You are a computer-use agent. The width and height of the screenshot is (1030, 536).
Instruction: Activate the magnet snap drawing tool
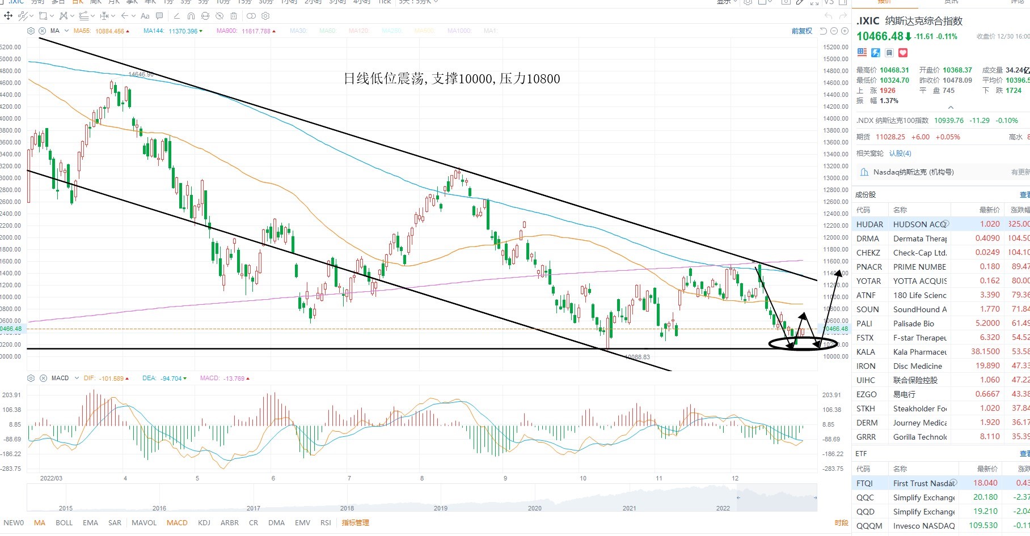(x=191, y=16)
